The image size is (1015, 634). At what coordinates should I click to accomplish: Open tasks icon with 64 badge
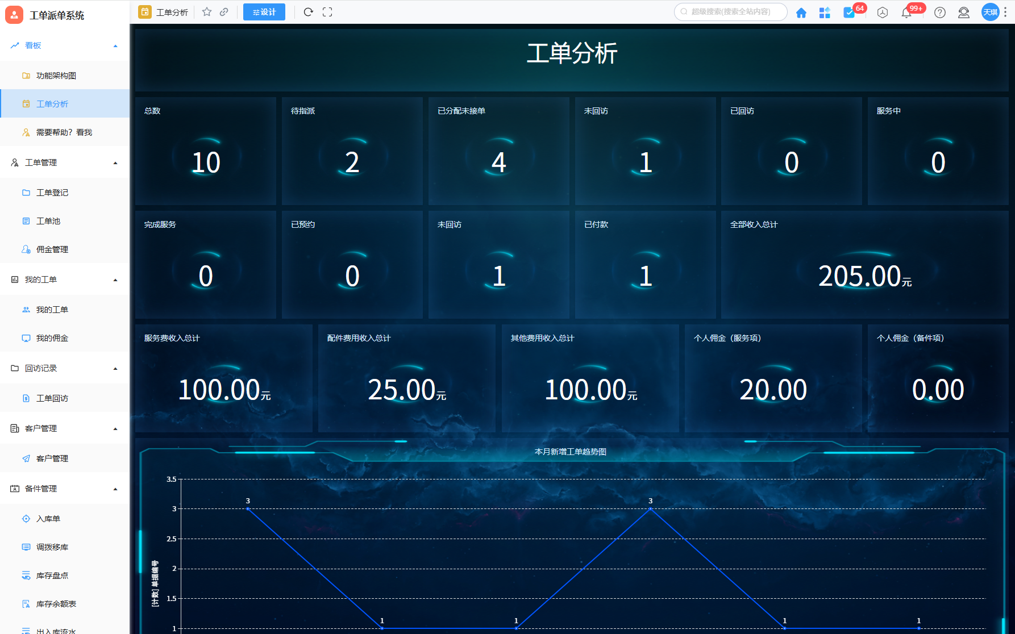click(x=849, y=12)
